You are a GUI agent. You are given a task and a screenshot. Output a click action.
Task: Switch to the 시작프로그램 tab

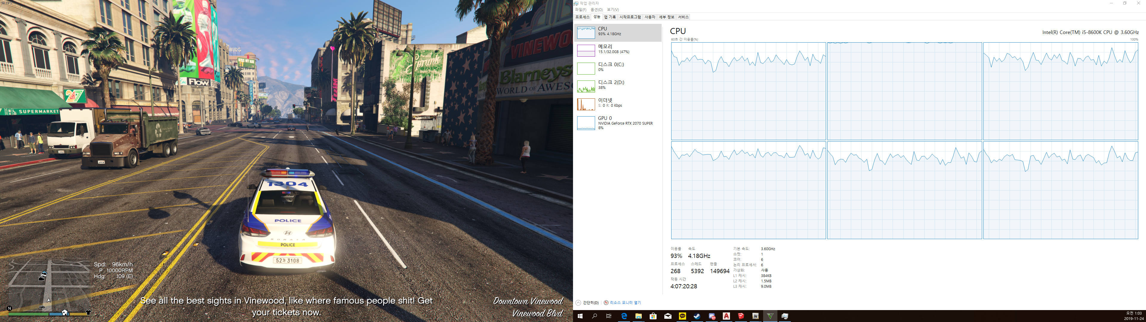pyautogui.click(x=630, y=17)
